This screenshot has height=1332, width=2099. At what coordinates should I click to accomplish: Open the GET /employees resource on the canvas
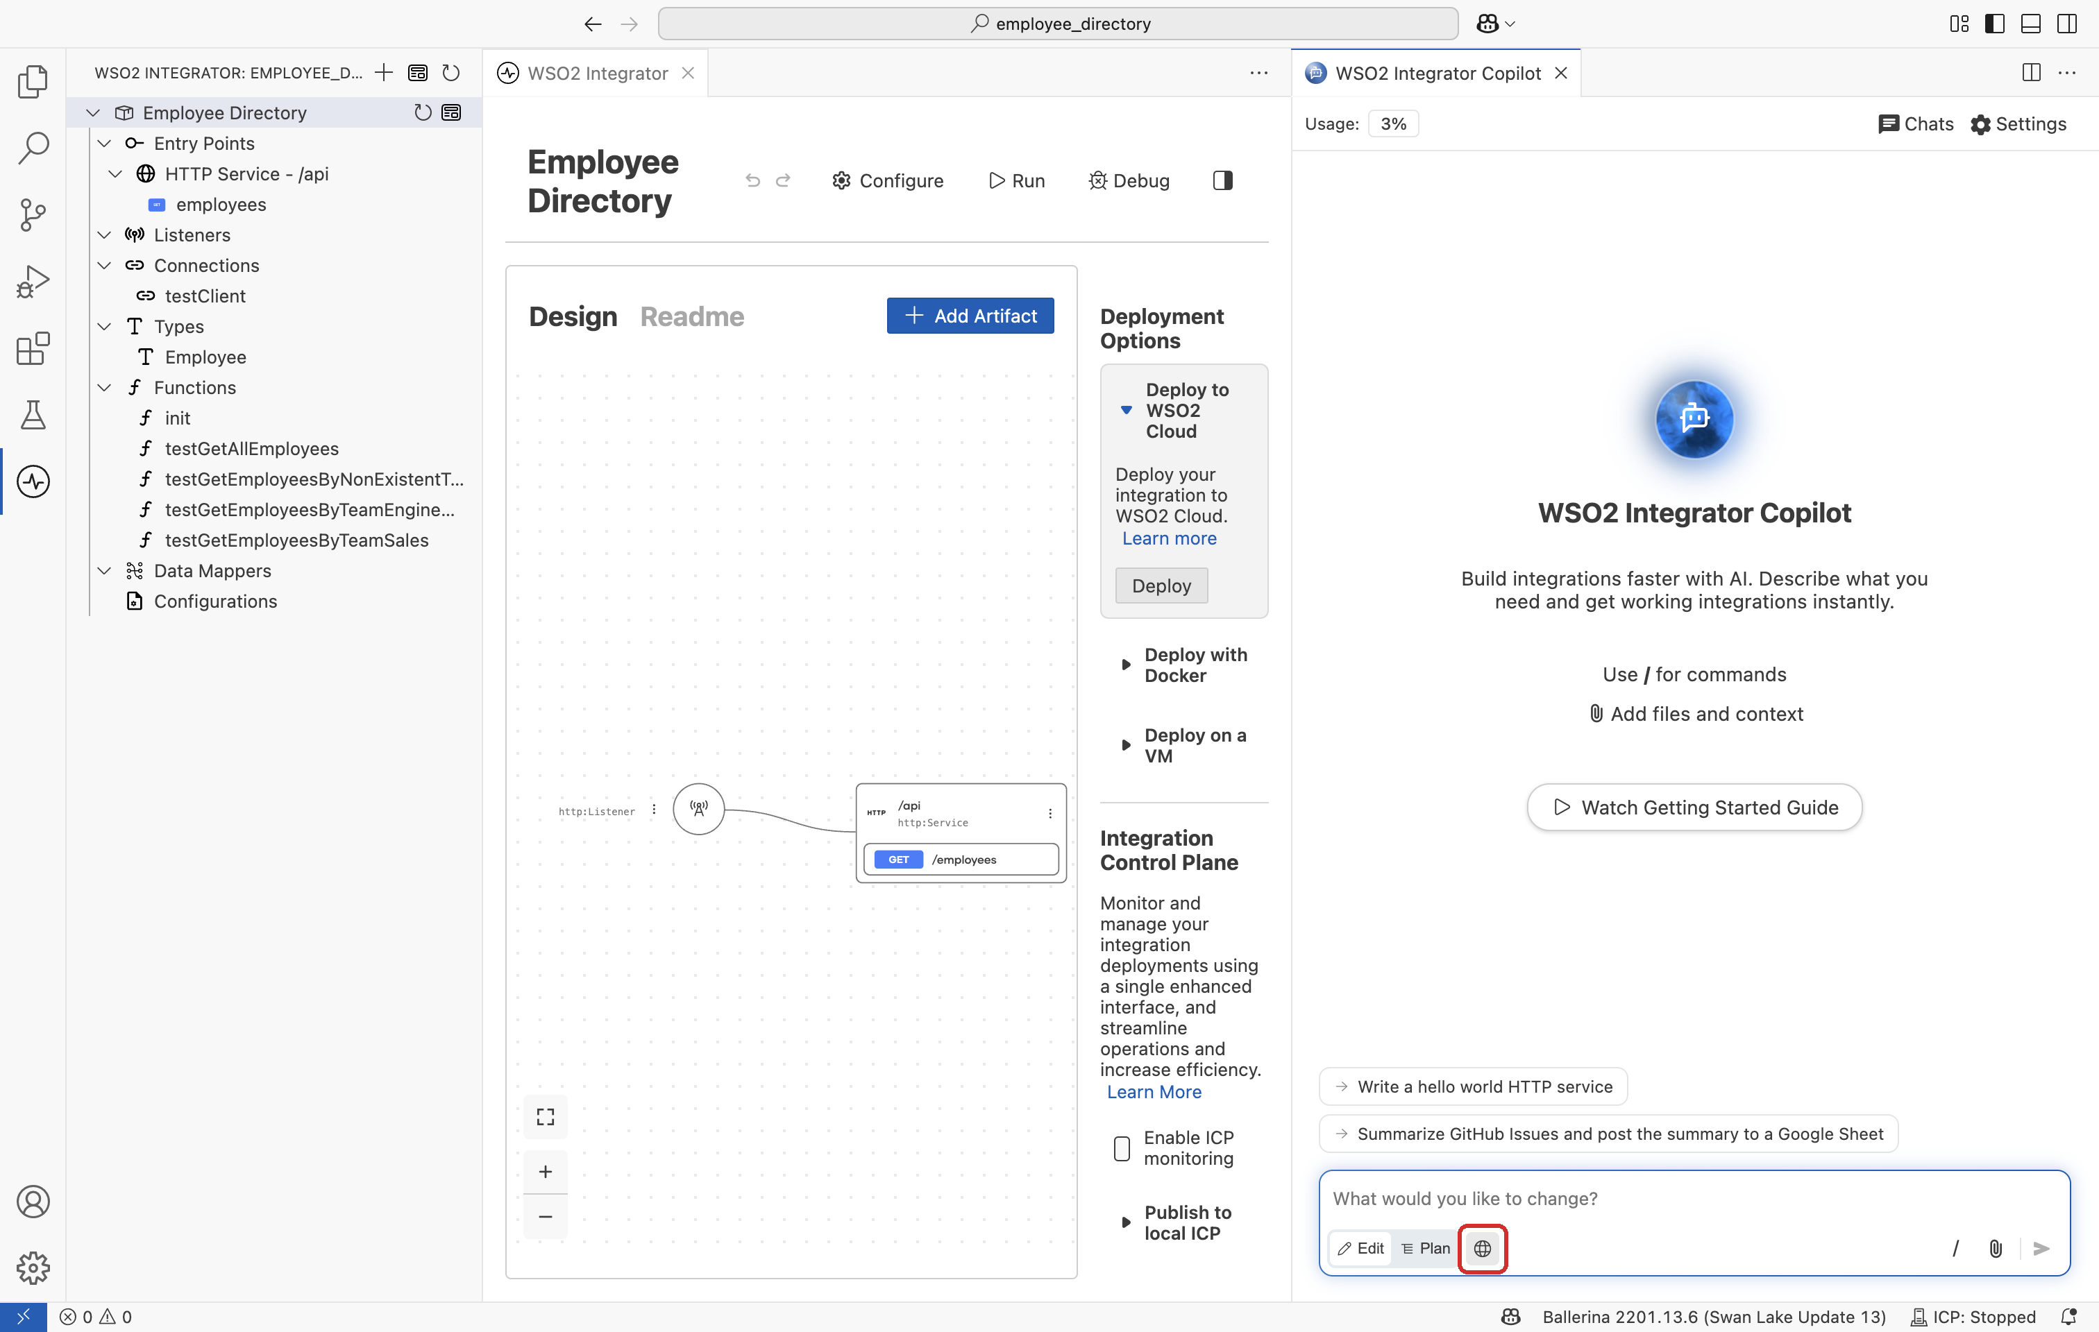961,859
